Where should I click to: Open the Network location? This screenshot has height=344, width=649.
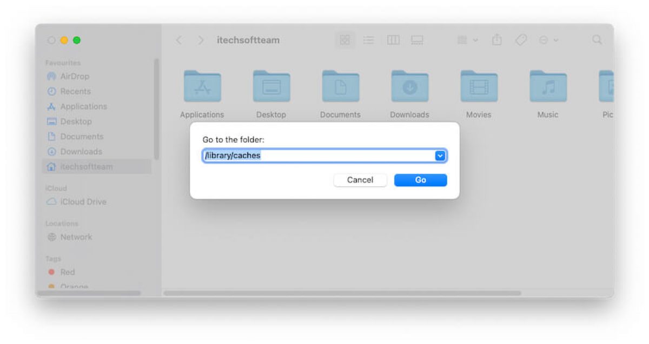click(x=75, y=237)
